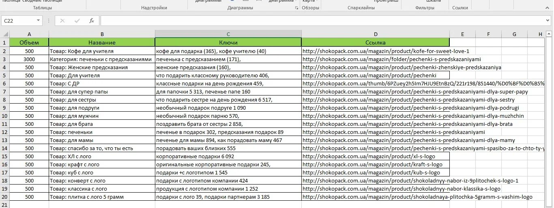Select cell необычный подарок подруге 1 090
The width and height of the screenshot is (554, 208).
pyautogui.click(x=228, y=108)
